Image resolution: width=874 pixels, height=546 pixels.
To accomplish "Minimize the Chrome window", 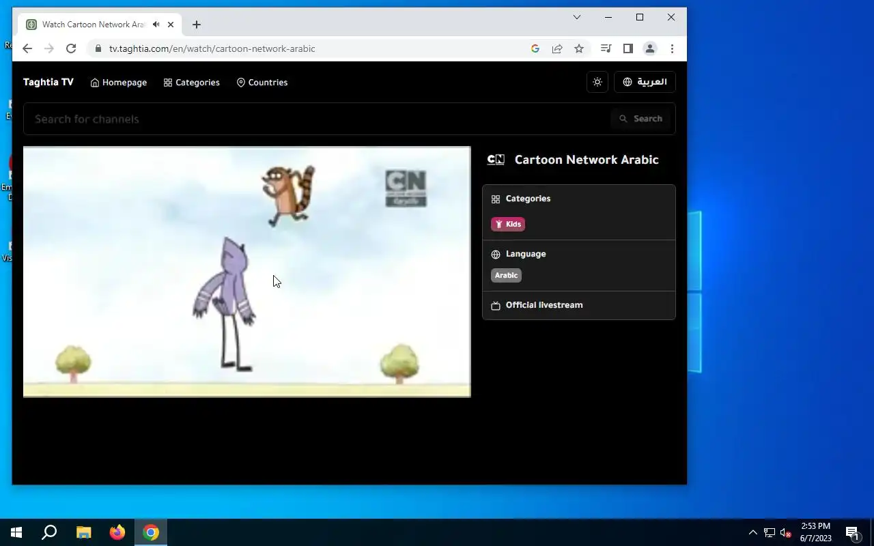I will (608, 17).
